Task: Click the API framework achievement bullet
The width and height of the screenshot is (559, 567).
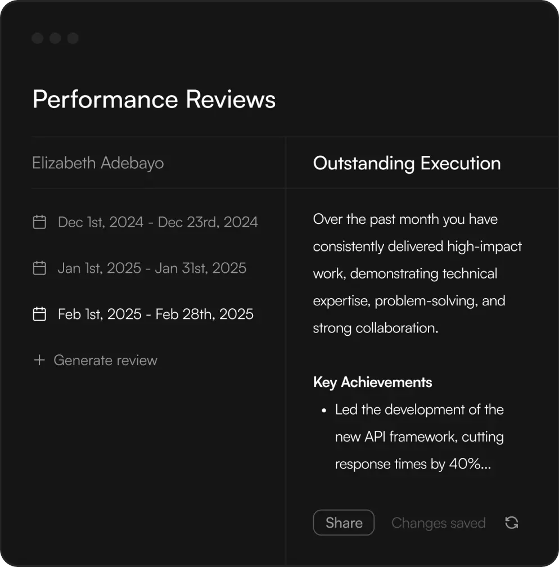Action: pyautogui.click(x=419, y=436)
